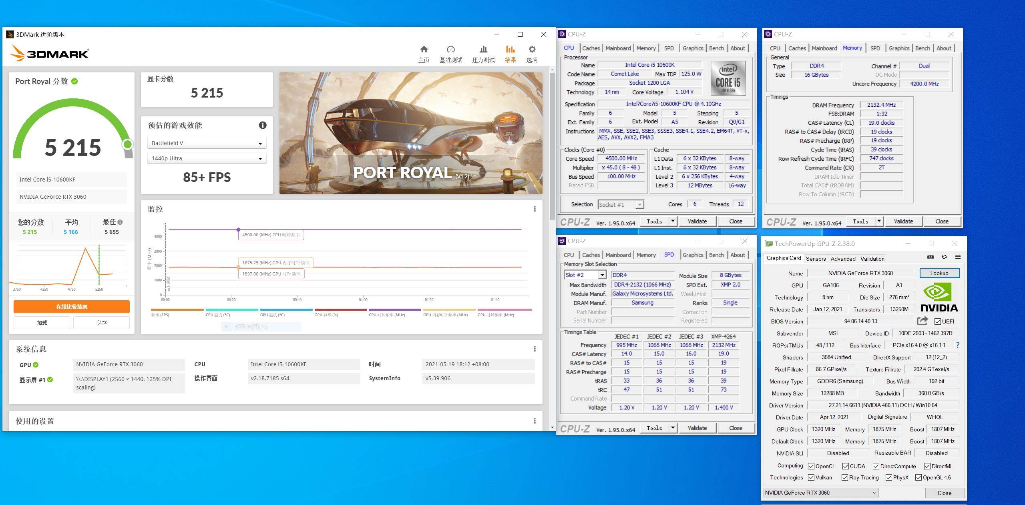Click the 保存 (save) button
1025x505 pixels.
(x=102, y=323)
